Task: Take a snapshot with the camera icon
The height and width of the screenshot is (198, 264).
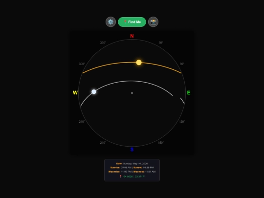Action: pyautogui.click(x=153, y=22)
